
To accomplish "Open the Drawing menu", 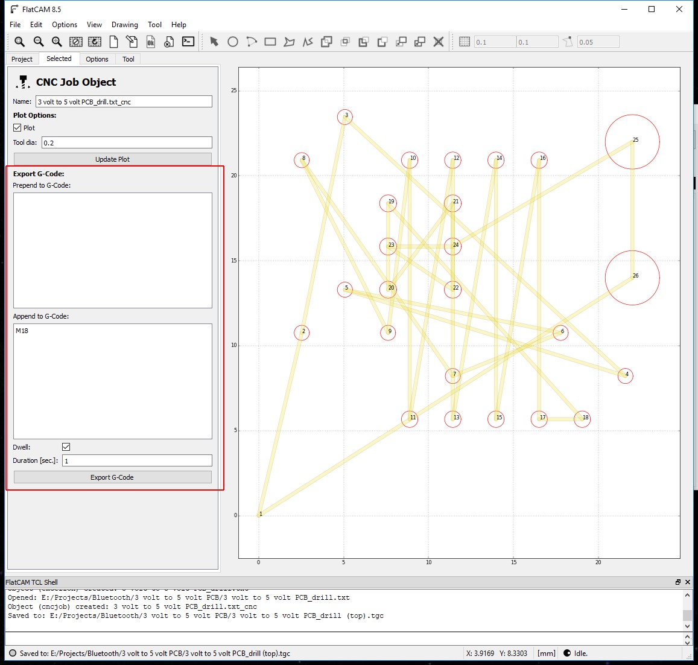I will 125,25.
